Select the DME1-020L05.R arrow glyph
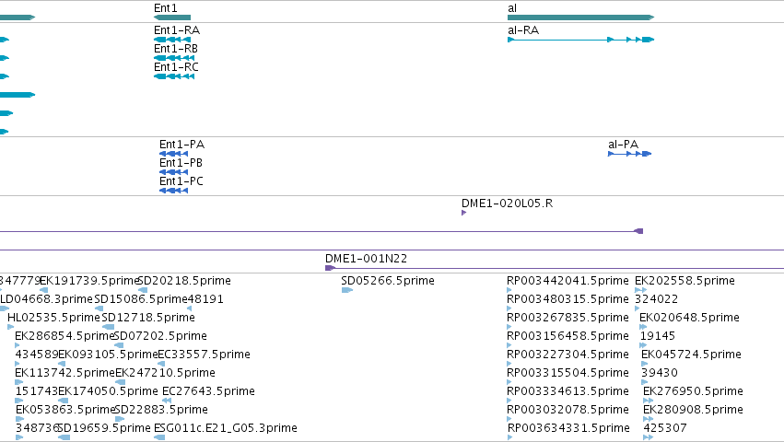The image size is (784, 442). click(x=464, y=213)
